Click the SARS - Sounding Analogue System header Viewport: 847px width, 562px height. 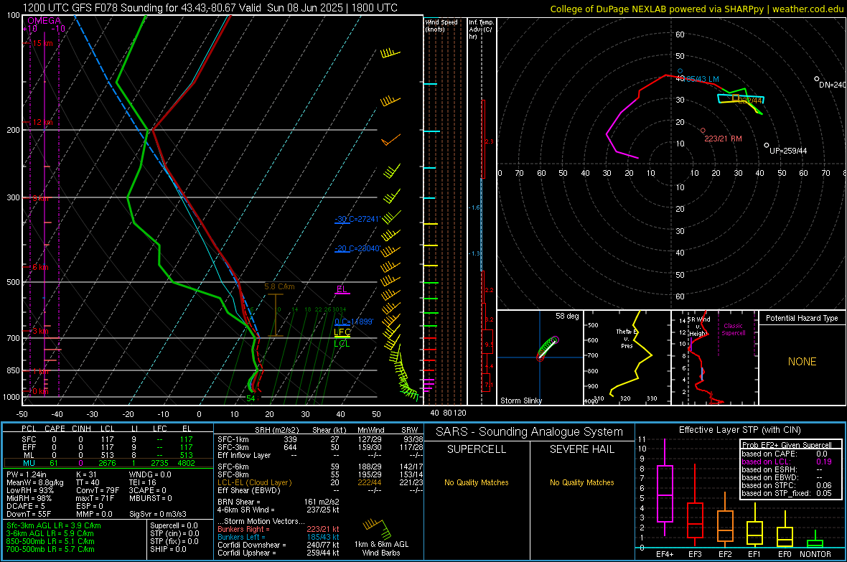(529, 432)
